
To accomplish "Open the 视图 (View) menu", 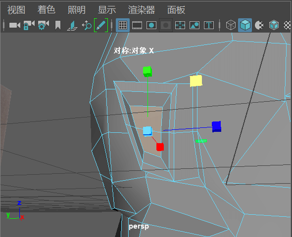I will pos(16,10).
